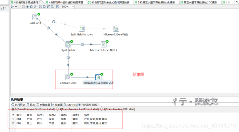Run impact analysis toolbar icon
Viewport: 239px width, 132px height.
[44, 7]
